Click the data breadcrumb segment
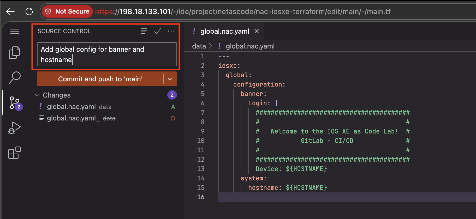 click(199, 46)
